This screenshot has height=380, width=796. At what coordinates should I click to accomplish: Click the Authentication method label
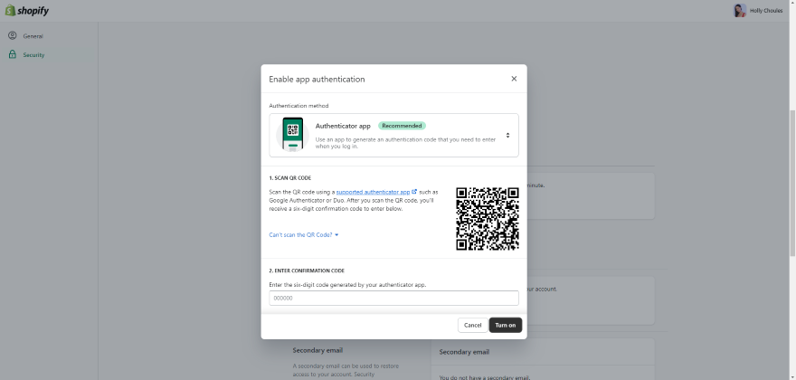click(298, 106)
